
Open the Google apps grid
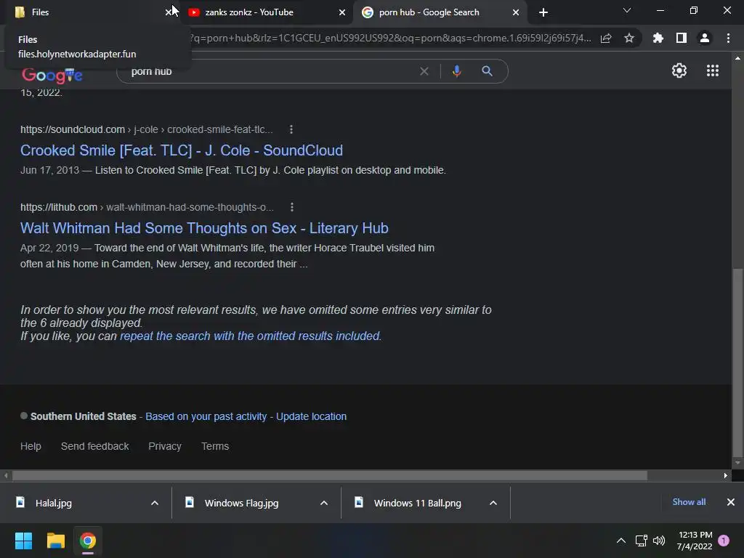pos(713,70)
